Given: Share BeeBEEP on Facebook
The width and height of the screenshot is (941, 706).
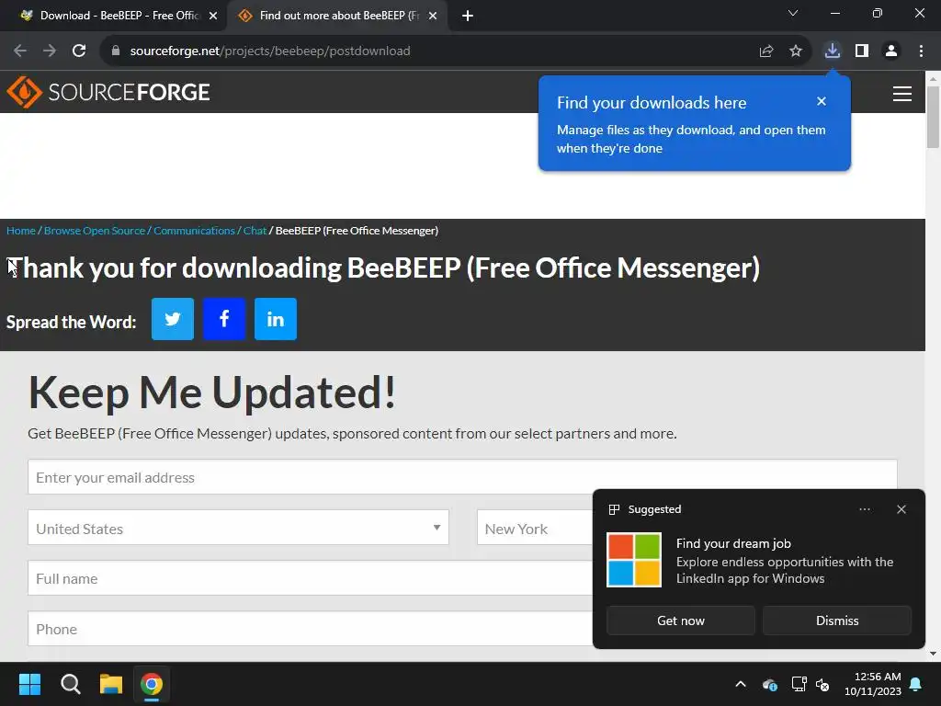Looking at the screenshot, I should pos(224,319).
